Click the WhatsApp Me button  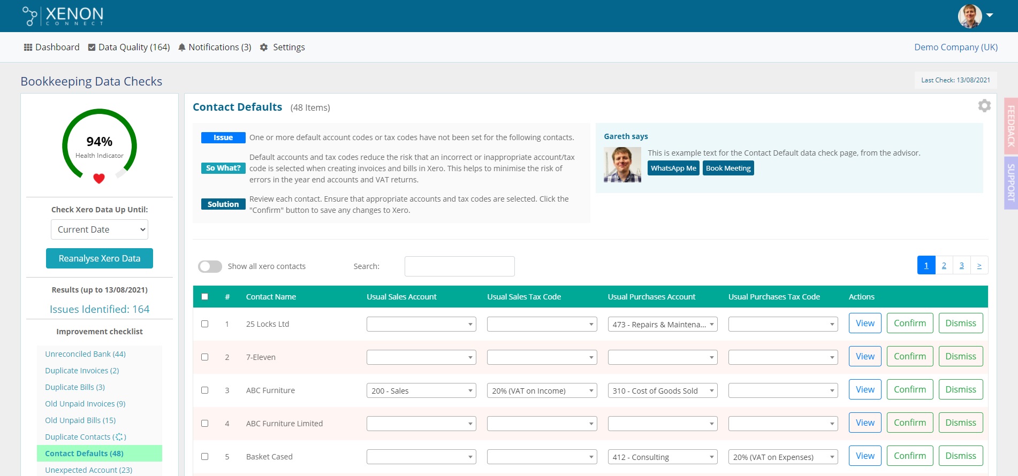point(673,168)
